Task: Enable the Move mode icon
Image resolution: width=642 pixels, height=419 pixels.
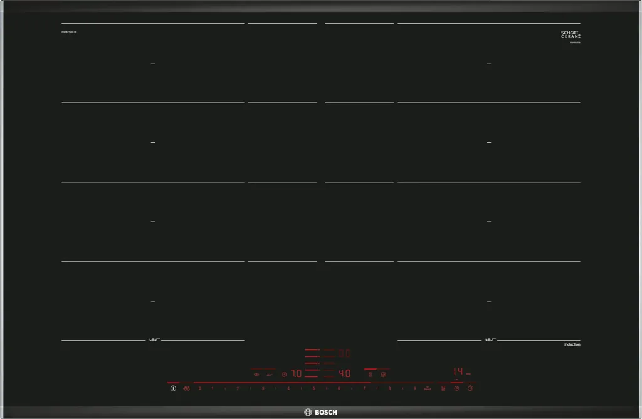Action: pyautogui.click(x=383, y=375)
